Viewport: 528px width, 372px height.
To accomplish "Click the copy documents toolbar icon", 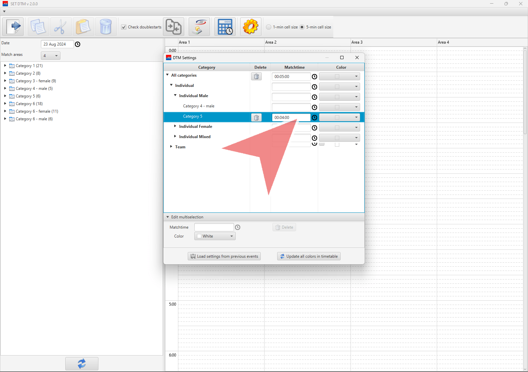I will coord(38,27).
